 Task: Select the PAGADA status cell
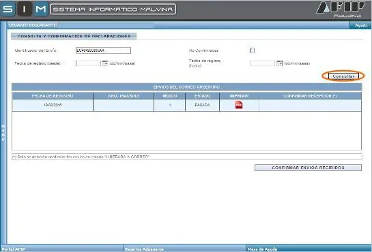coord(202,105)
